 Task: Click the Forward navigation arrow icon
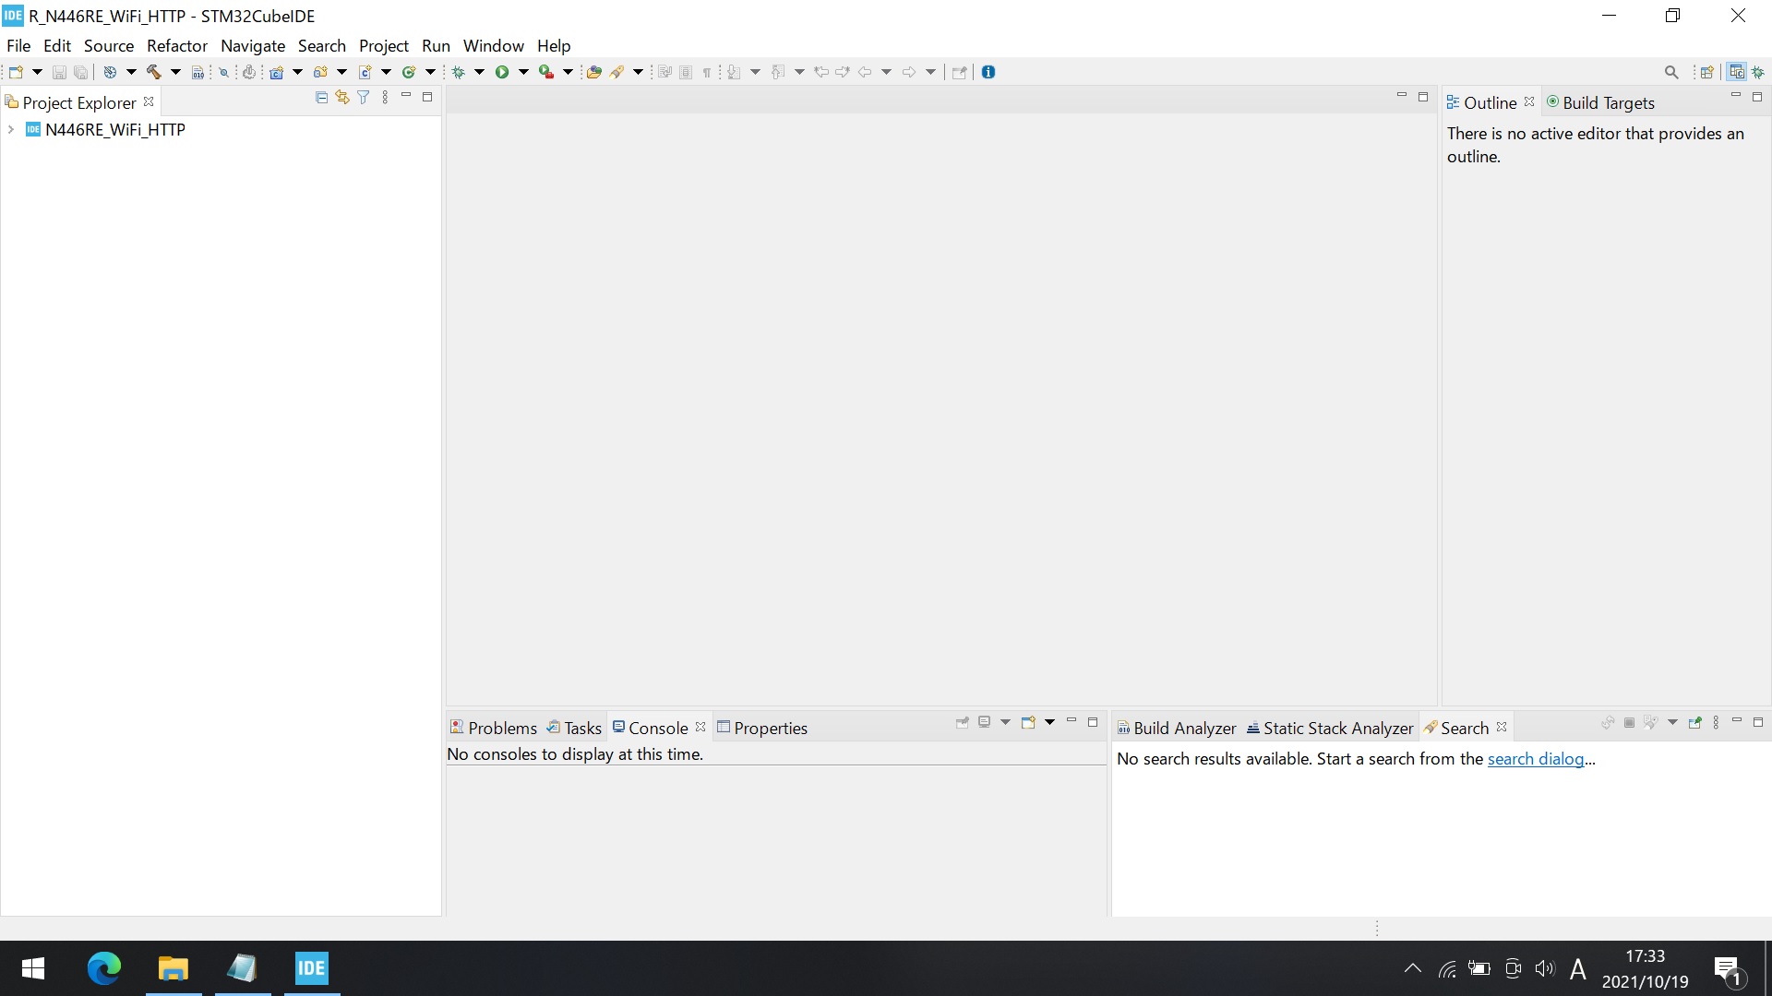(909, 72)
